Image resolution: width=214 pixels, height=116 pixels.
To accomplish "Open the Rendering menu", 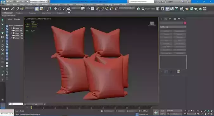I will [79, 5].
